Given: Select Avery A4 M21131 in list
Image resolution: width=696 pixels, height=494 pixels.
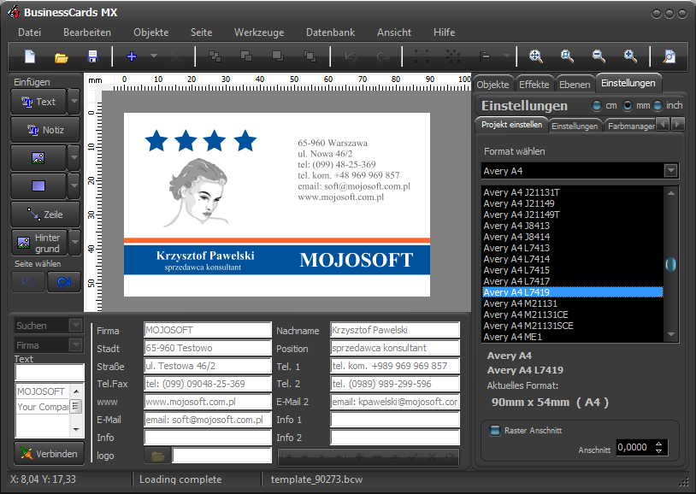Looking at the screenshot, I should pyautogui.click(x=572, y=303).
